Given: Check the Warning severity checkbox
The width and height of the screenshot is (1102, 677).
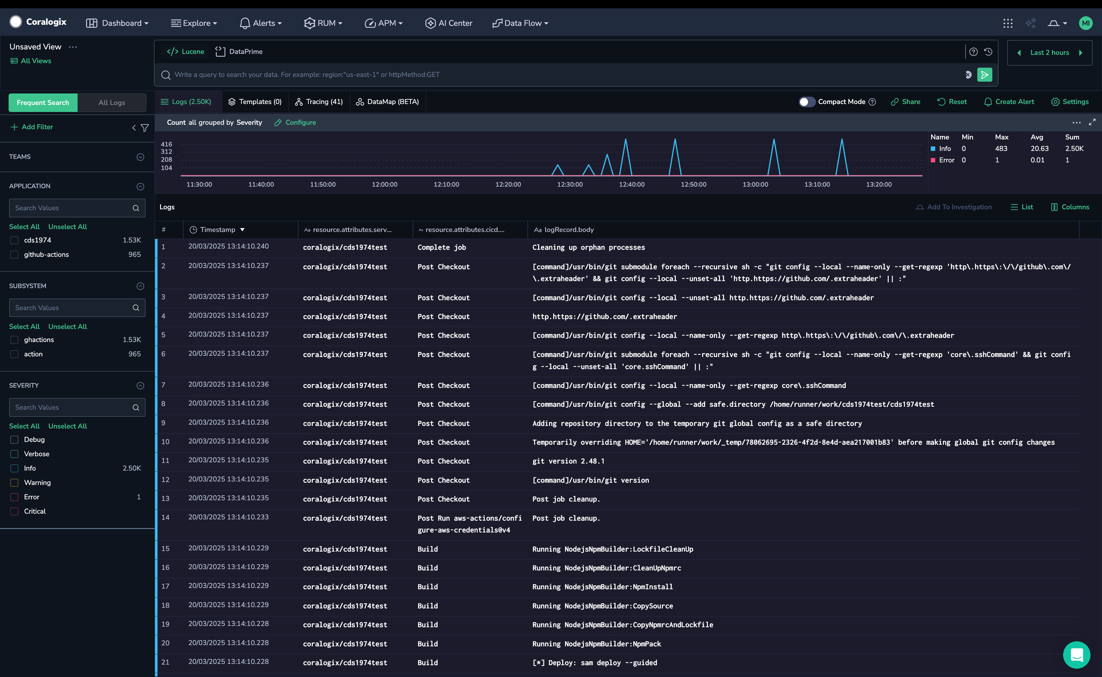Looking at the screenshot, I should coord(14,483).
